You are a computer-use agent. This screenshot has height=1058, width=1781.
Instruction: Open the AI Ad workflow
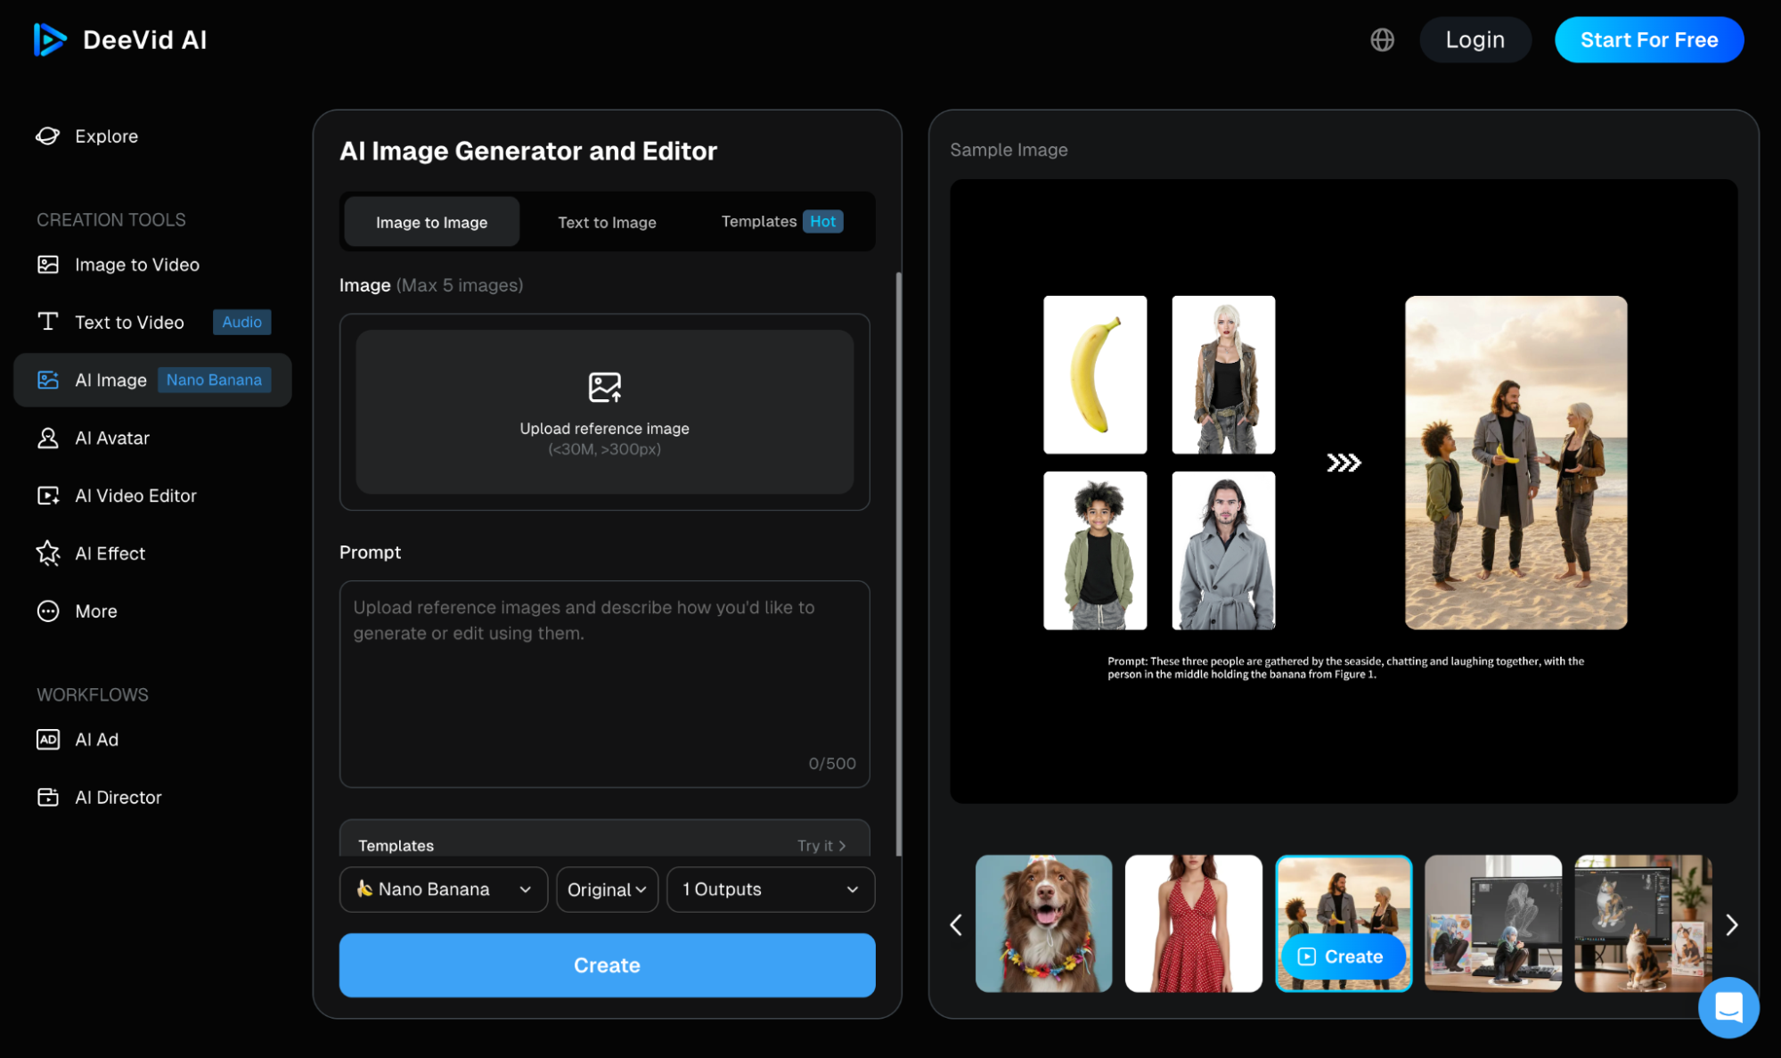pos(96,739)
